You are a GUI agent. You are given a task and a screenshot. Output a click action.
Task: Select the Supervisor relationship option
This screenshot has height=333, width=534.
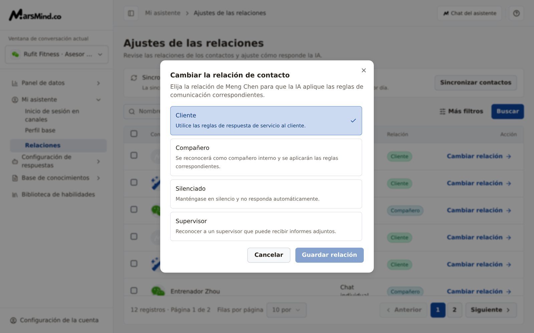click(266, 226)
